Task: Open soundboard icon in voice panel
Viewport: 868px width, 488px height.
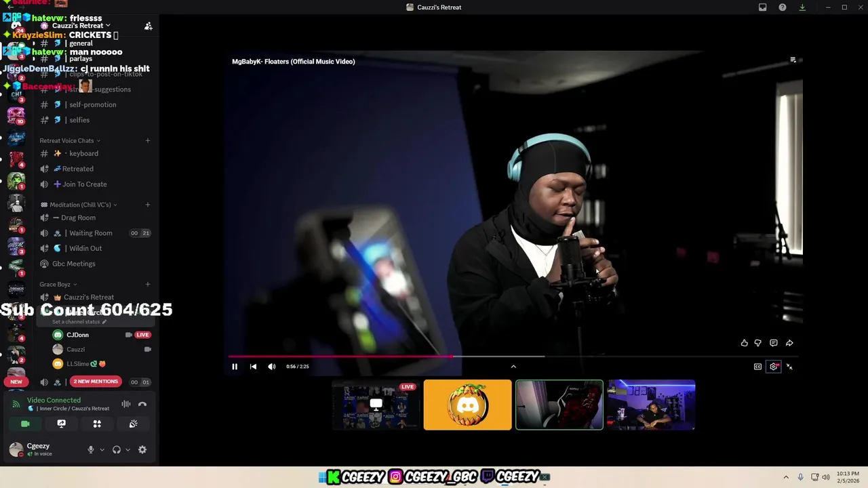Action: click(133, 424)
